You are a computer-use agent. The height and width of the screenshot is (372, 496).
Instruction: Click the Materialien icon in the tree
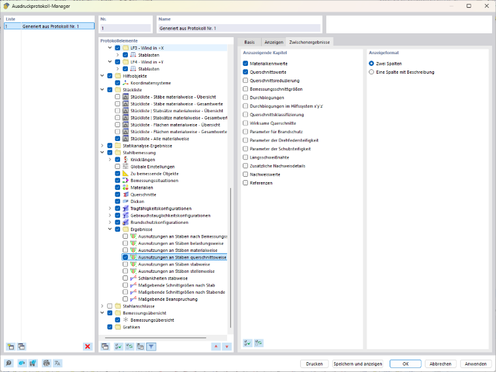click(x=125, y=187)
